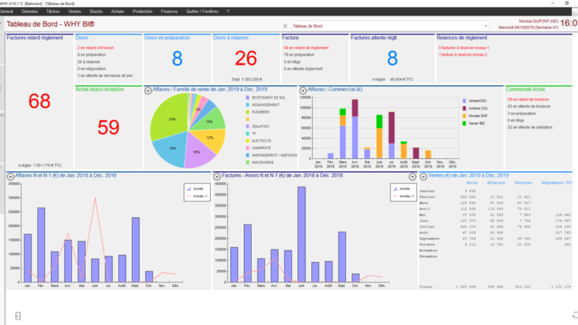578x325 pixels.
Task: Click REVETEMENT DE SOL legend color swatch
Action: (248, 98)
